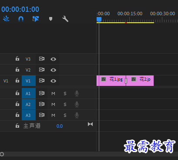Toggle lock on track A2
178x160 pixels.
[17, 104]
